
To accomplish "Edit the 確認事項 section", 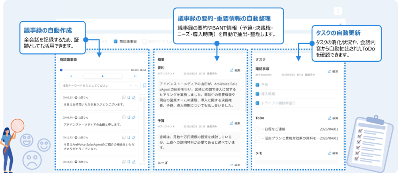I will 333,72.
